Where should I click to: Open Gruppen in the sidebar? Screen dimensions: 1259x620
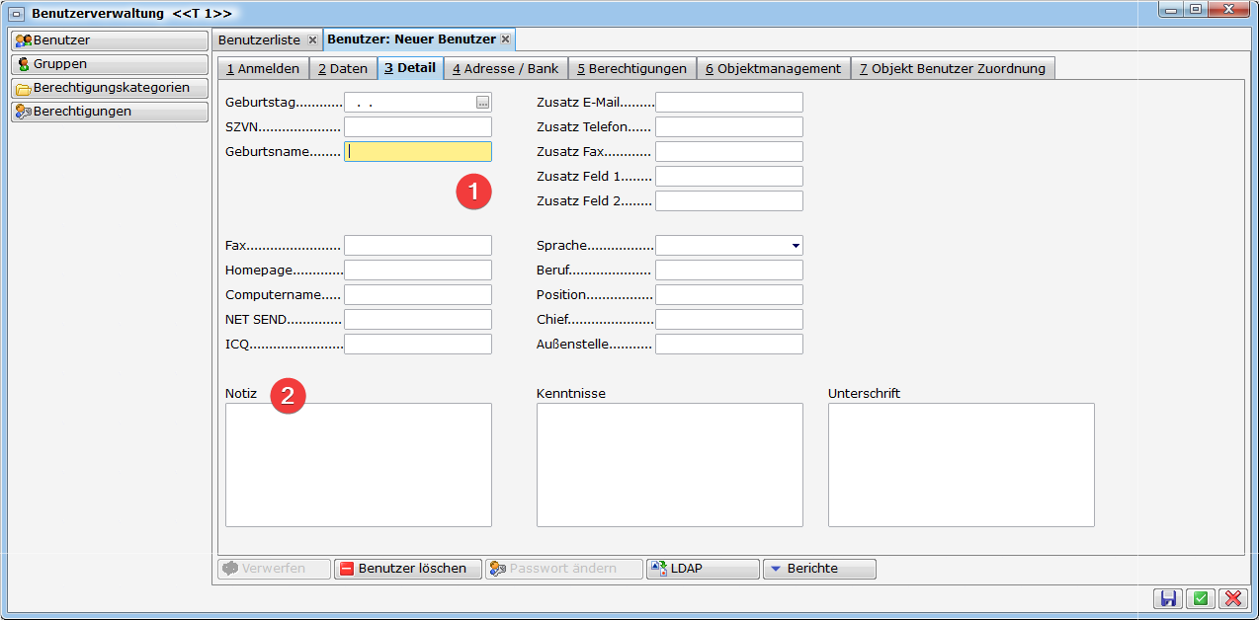coord(109,64)
